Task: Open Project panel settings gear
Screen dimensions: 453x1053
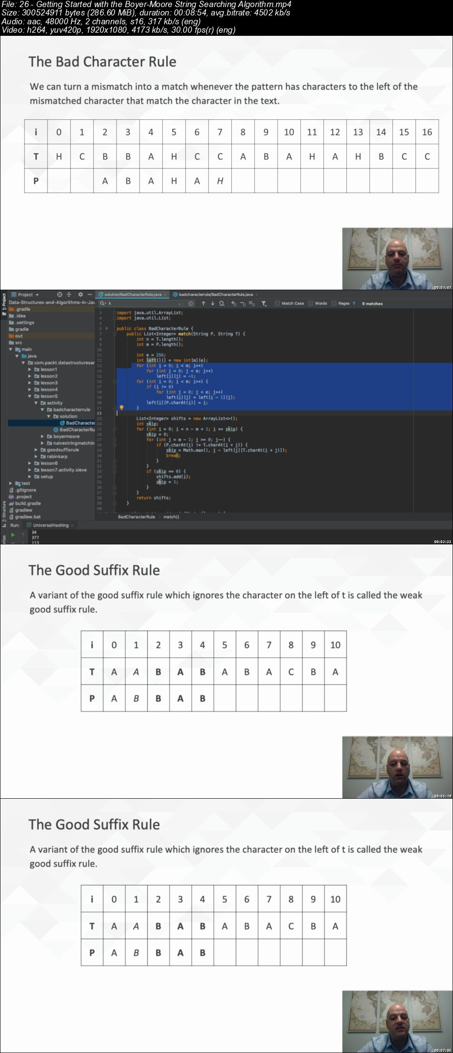Action: coord(81,295)
